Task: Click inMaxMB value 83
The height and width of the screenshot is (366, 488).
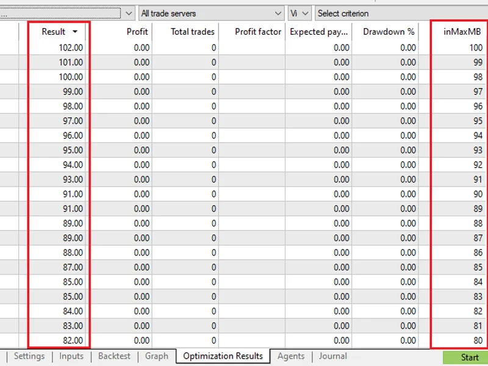Action: click(478, 296)
